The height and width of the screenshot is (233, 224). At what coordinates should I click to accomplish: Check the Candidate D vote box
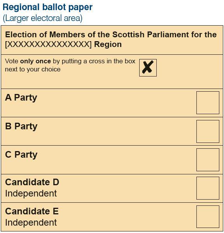click(208, 188)
